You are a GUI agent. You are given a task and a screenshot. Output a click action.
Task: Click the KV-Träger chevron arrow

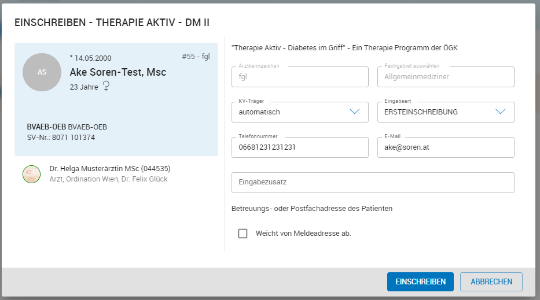pos(355,112)
